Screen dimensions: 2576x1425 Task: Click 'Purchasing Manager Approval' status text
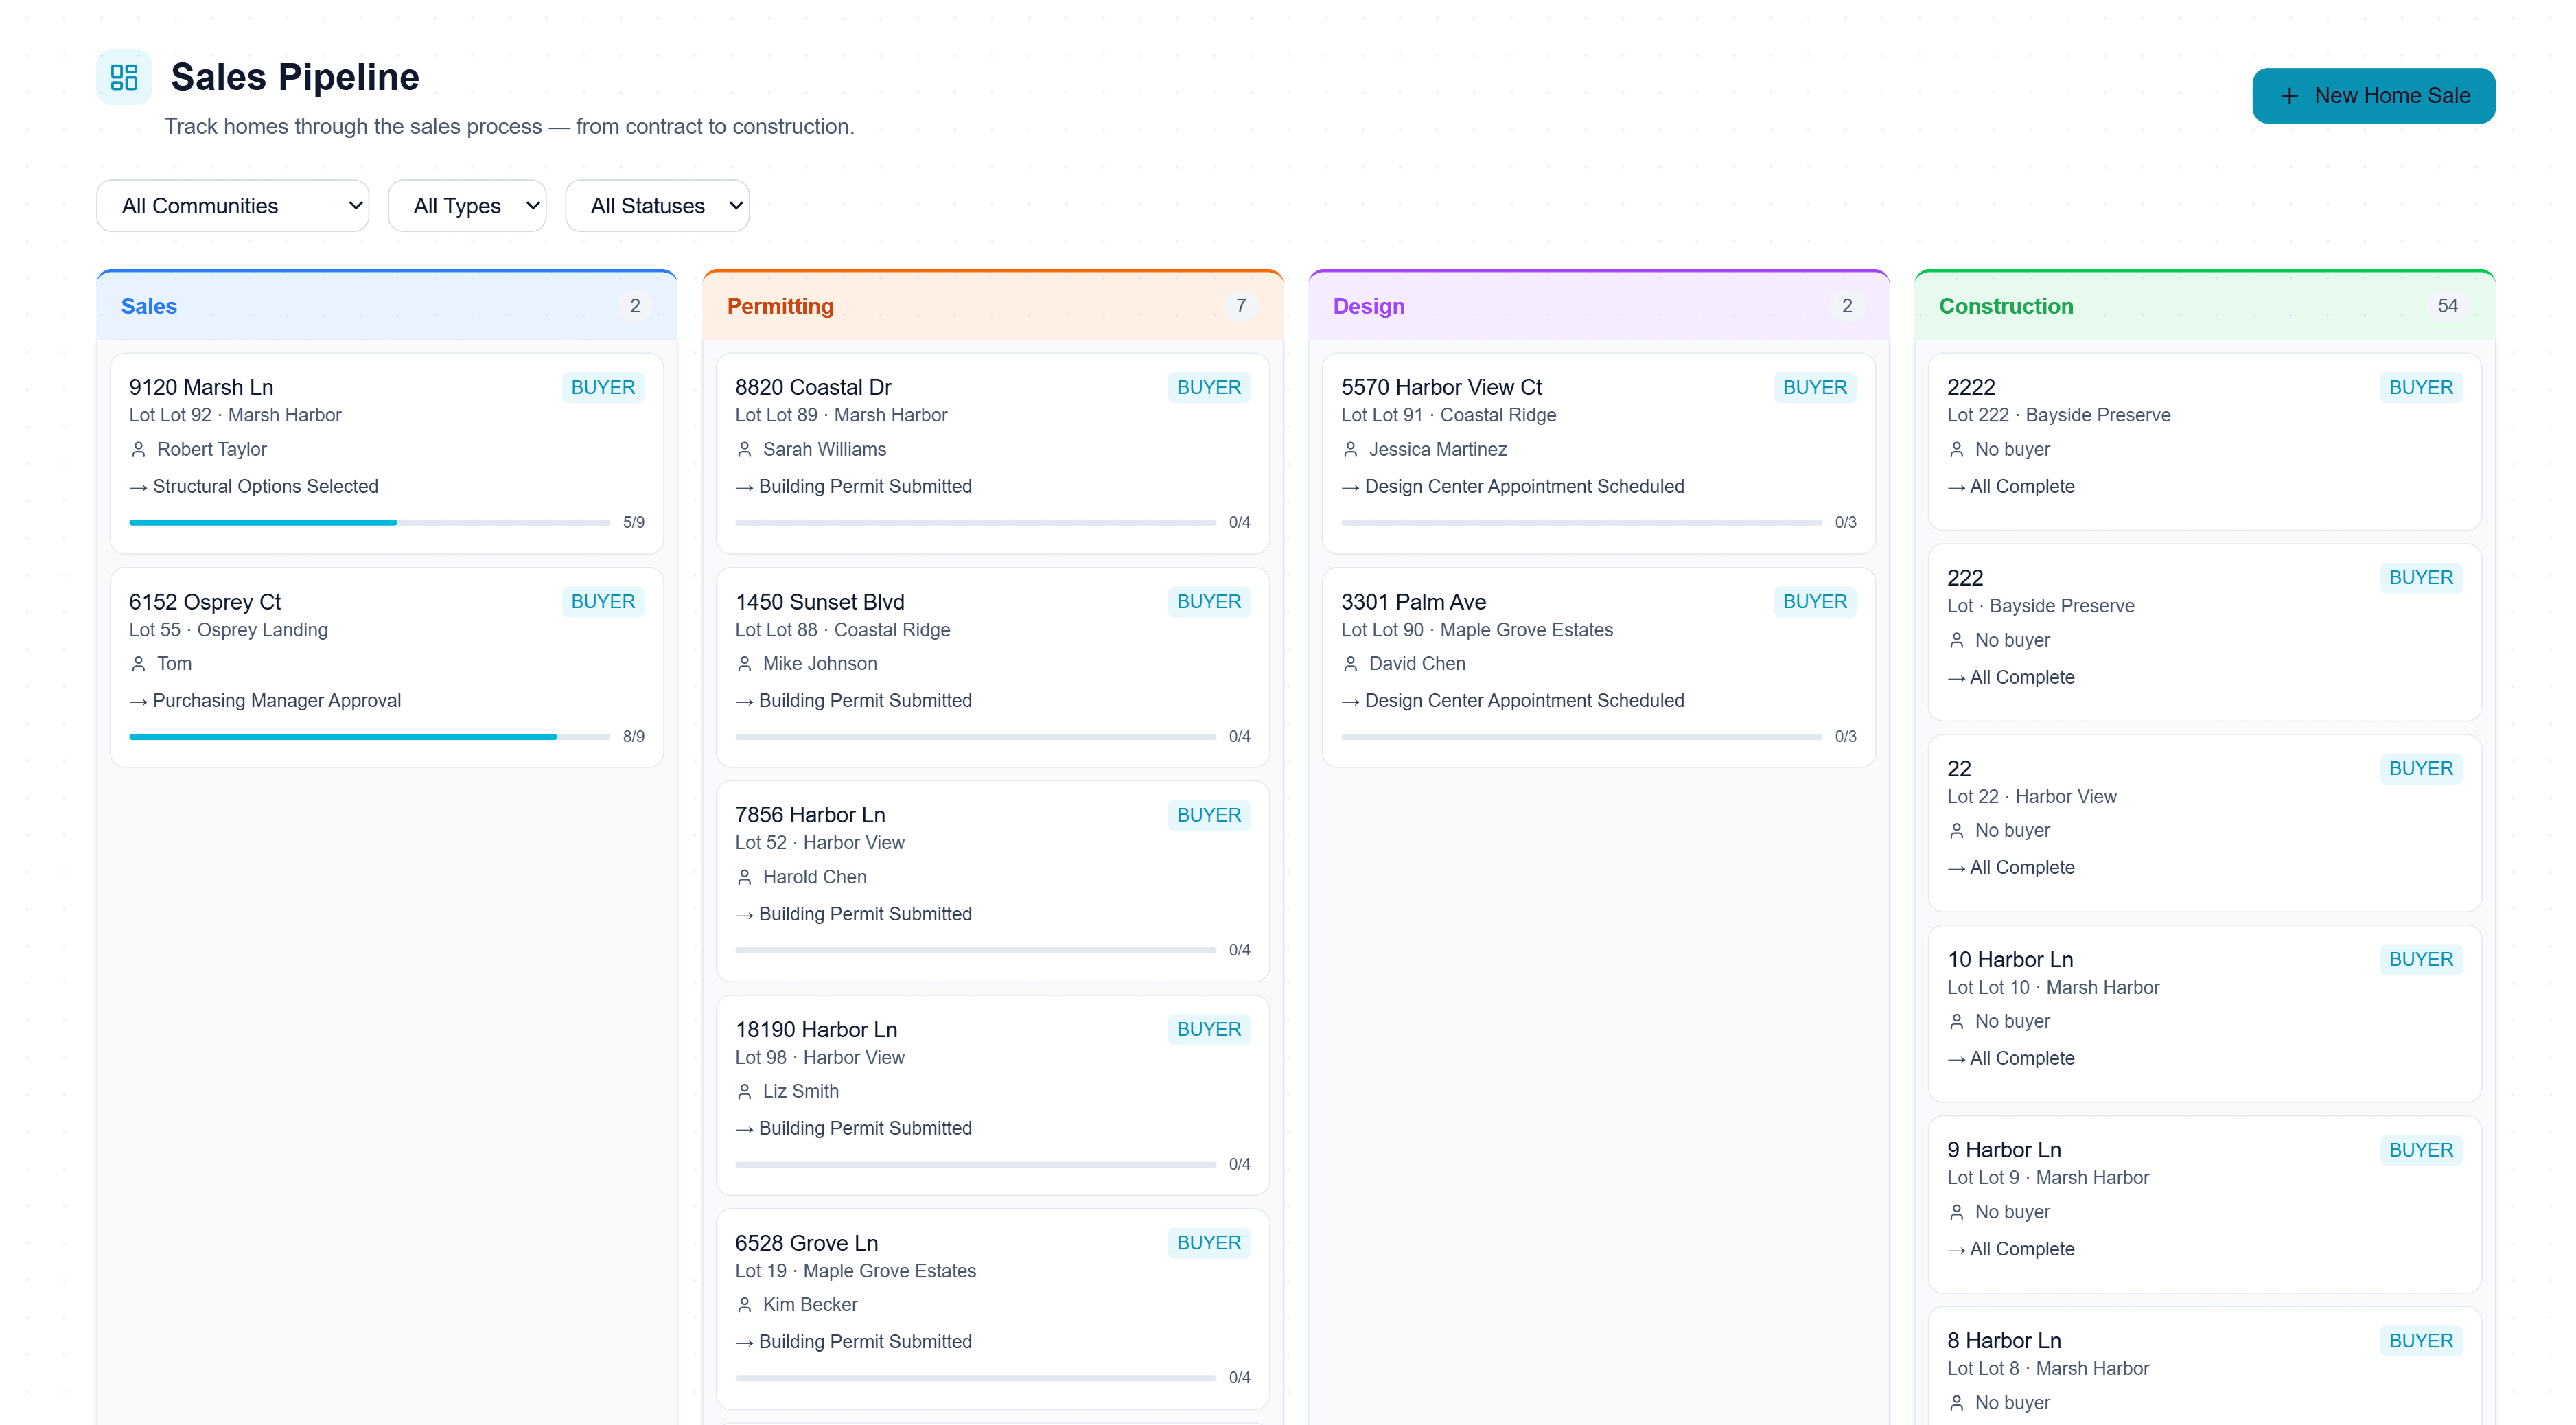[277, 701]
